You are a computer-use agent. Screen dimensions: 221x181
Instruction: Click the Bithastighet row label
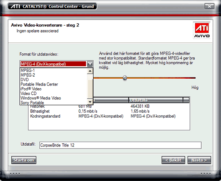(x=40, y=111)
